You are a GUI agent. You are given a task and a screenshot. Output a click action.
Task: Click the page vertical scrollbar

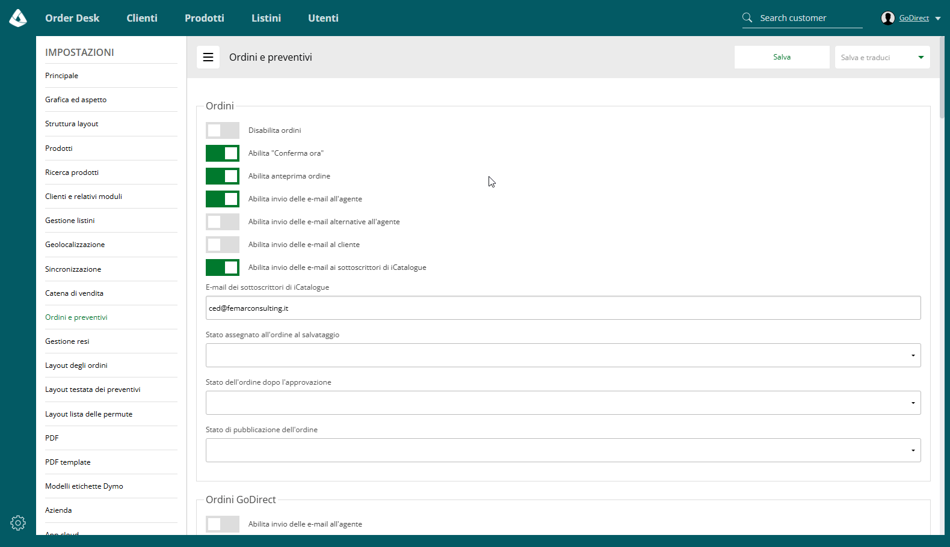[x=942, y=77]
